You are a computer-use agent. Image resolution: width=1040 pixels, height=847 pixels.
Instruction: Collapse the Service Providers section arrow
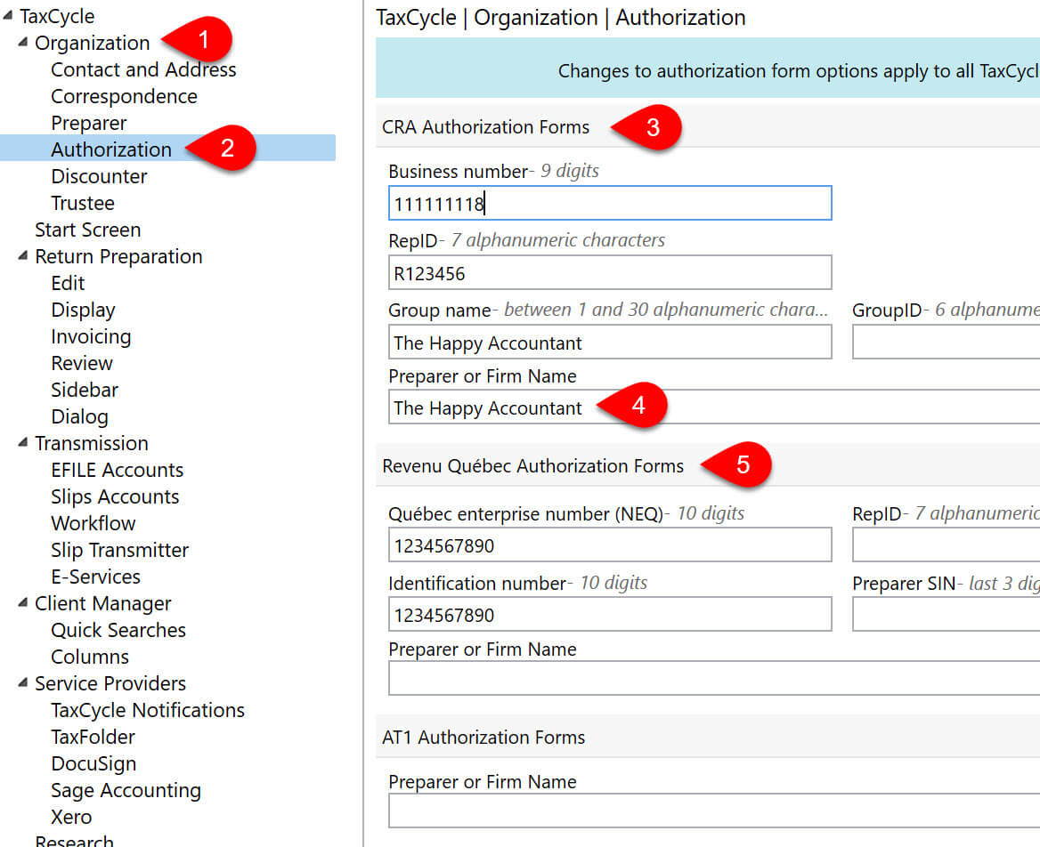click(23, 682)
